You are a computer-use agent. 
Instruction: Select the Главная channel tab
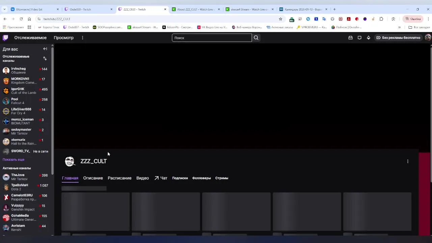pos(70,178)
